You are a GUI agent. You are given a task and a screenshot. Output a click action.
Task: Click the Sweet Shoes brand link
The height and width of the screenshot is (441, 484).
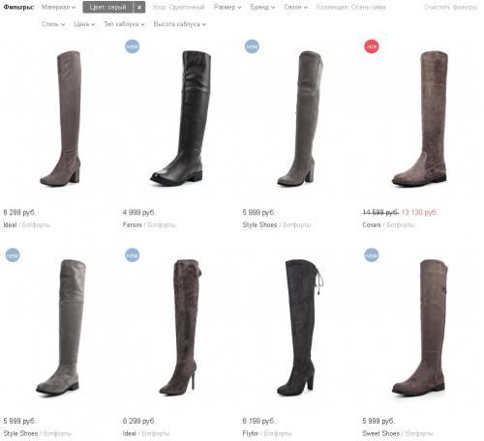[x=381, y=433]
